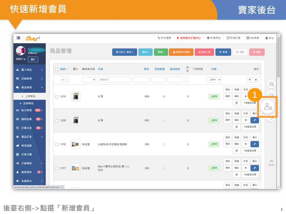
Task: Open the 購物車目錄 filter dropdown
Action: (x=89, y=80)
